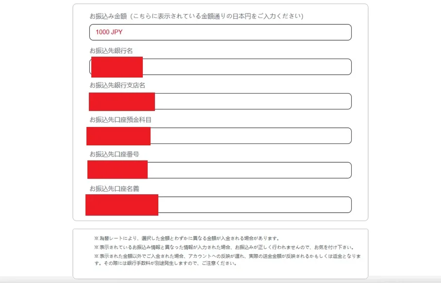
Task: Click the お振込み金額 instruction heading
Action: pyautogui.click(x=196, y=16)
